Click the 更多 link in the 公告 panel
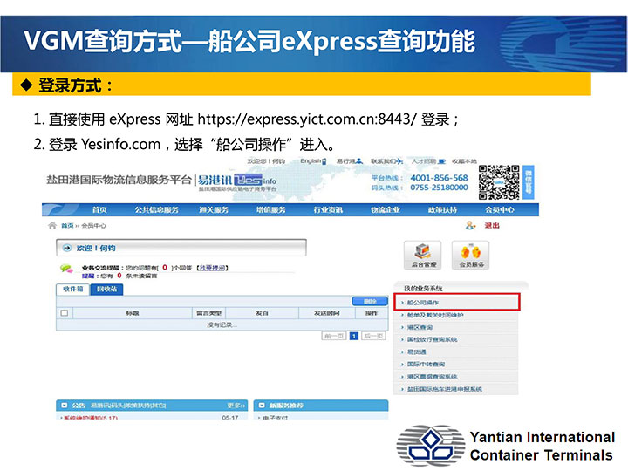Viewport: 628px width, 471px height. (235, 406)
